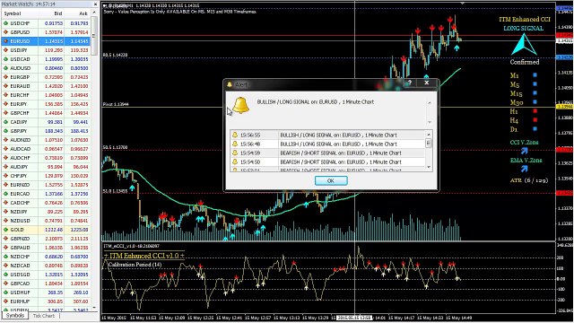This screenshot has width=574, height=323.
Task: Select NZDUSD row in Market Watch
Action: coord(46,221)
